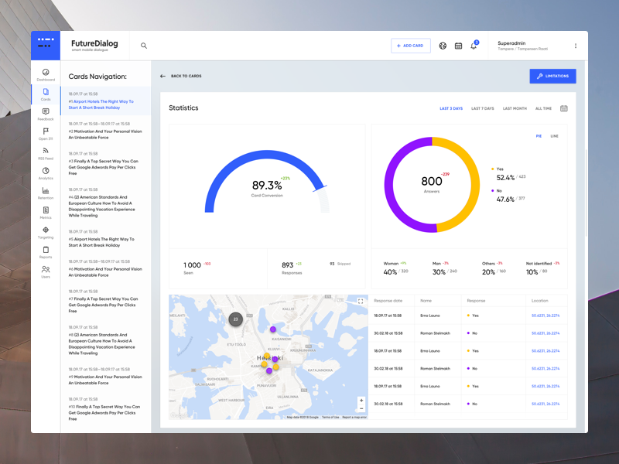619x464 pixels.
Task: Click the purple No legend dot
Action: click(x=493, y=190)
